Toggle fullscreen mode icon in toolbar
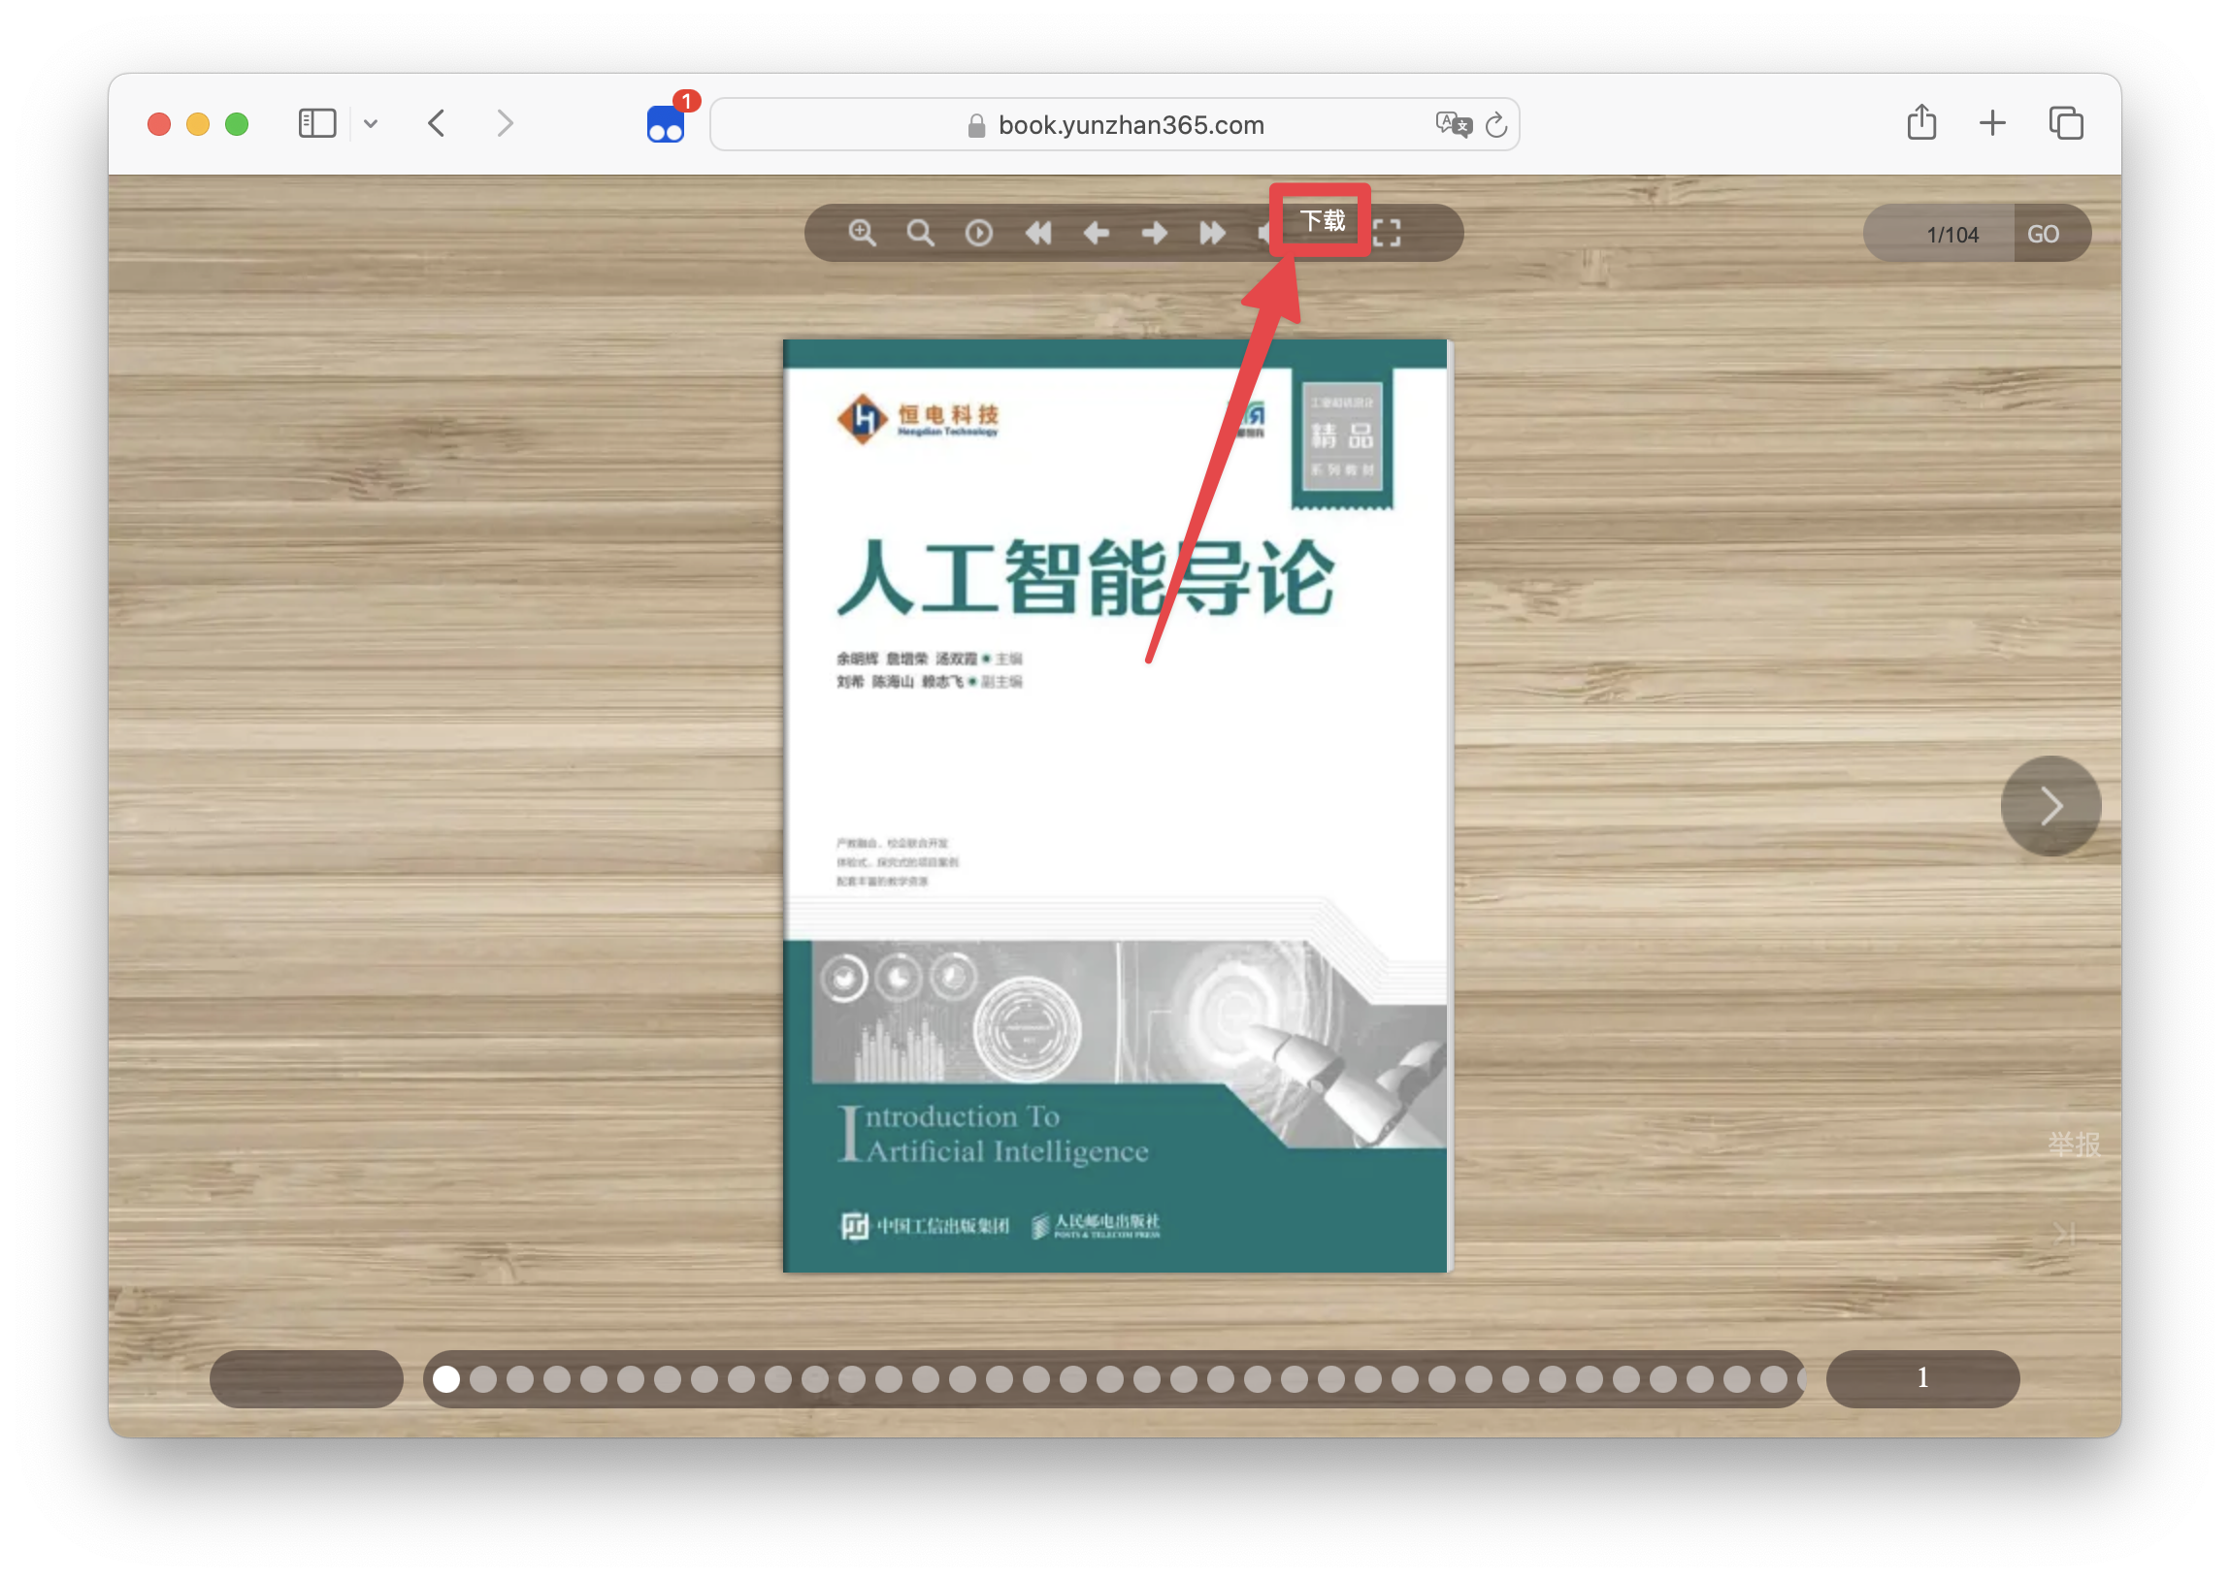The width and height of the screenshot is (2230, 1581). [x=1387, y=233]
